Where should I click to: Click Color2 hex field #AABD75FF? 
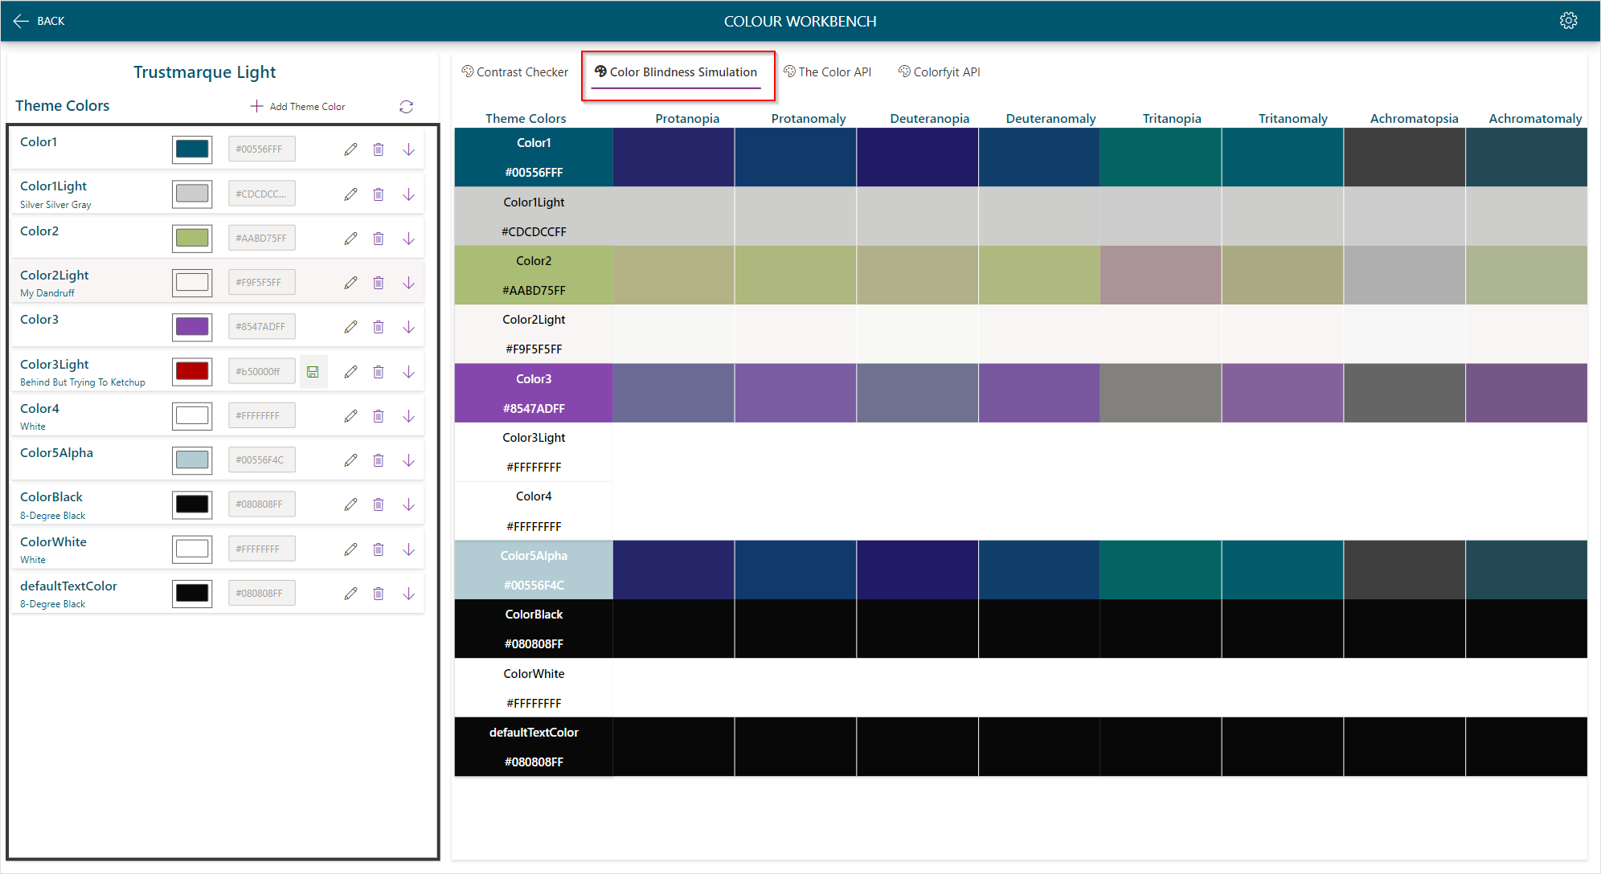[x=261, y=239]
